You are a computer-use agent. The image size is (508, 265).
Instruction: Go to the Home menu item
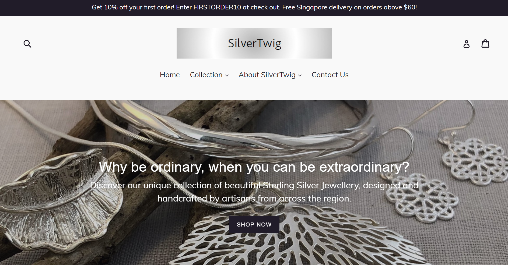[170, 75]
